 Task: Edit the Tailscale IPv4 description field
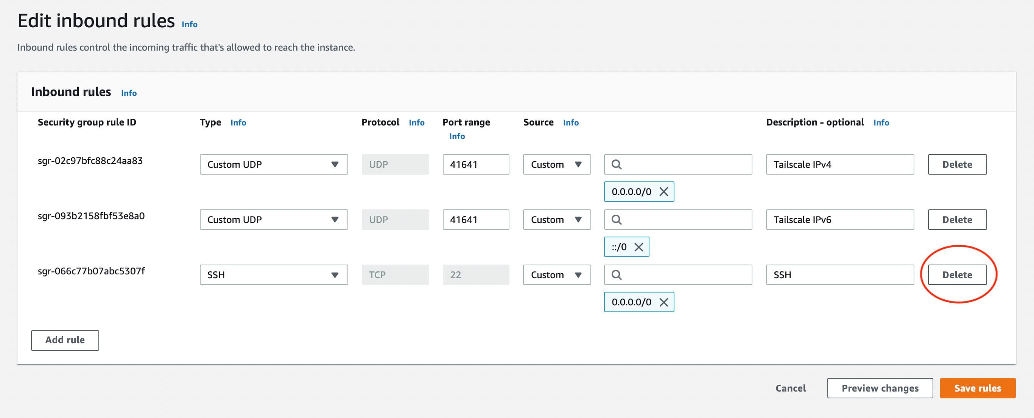click(839, 164)
